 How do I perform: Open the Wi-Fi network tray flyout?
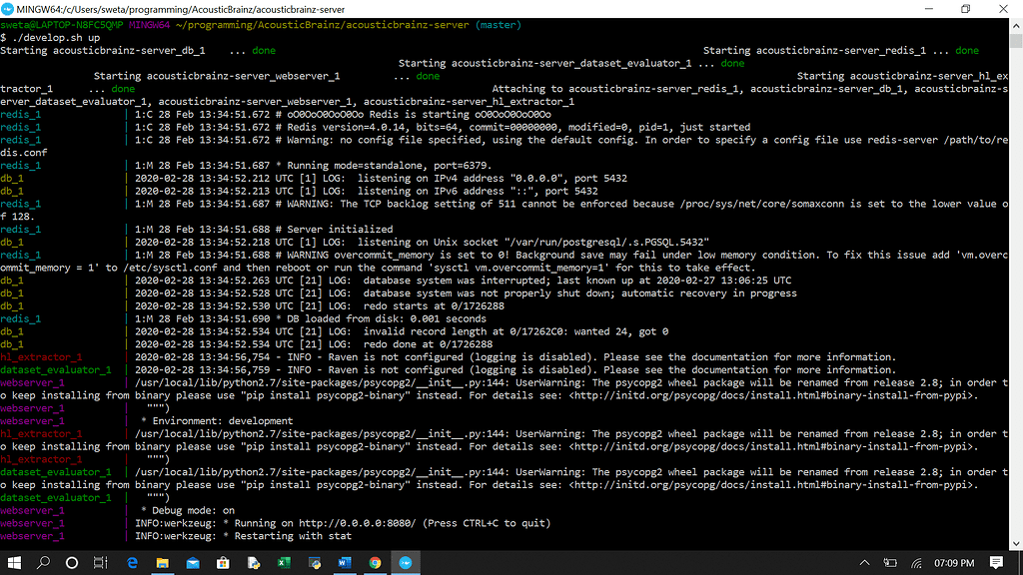click(x=915, y=562)
